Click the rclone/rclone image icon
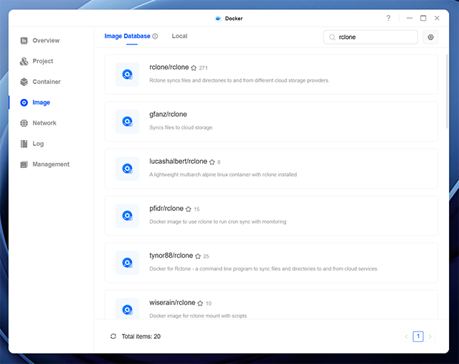The height and width of the screenshot is (364, 459). click(x=128, y=73)
